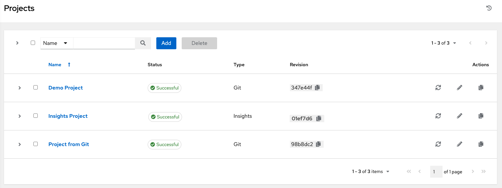Click the Add button
This screenshot has height=188, width=502.
click(x=166, y=43)
